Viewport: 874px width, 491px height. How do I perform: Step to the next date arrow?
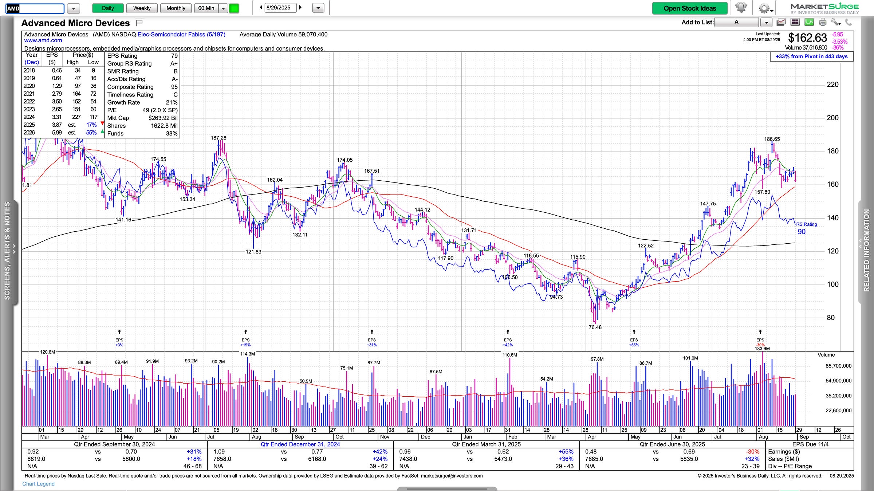[x=300, y=7]
